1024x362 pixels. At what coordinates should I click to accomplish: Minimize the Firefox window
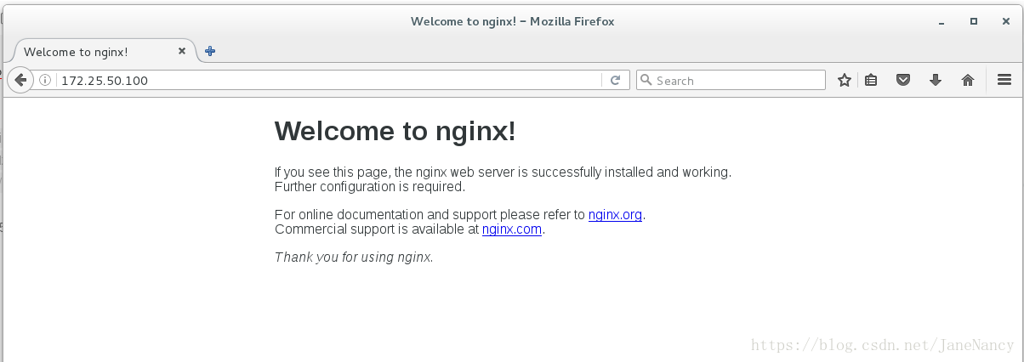pos(942,21)
